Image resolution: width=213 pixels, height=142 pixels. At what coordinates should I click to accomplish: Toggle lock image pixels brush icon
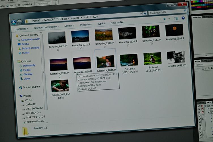(x=206, y=68)
